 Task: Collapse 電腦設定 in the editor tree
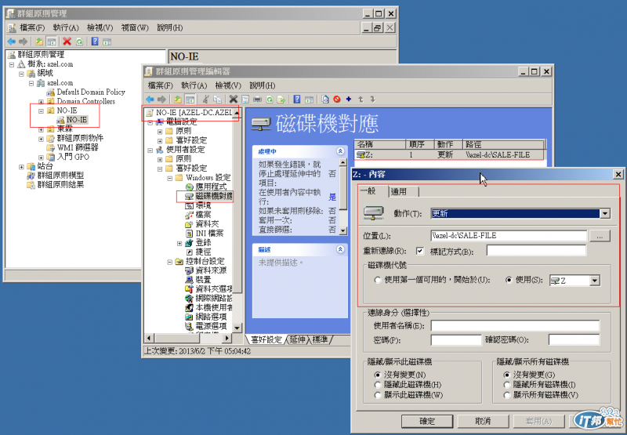point(150,122)
